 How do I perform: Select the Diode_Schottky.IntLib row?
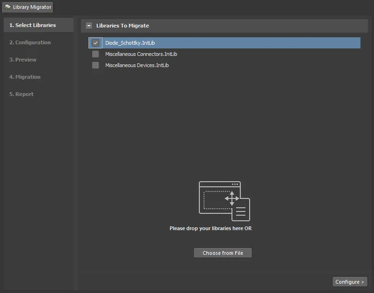224,43
